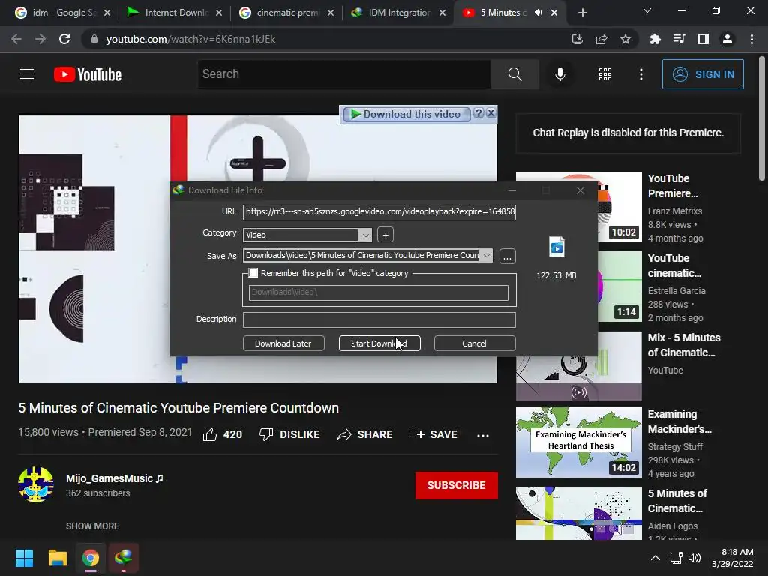Click DISLIKE thumbs down button
This screenshot has height=576, width=768.
[x=289, y=434]
